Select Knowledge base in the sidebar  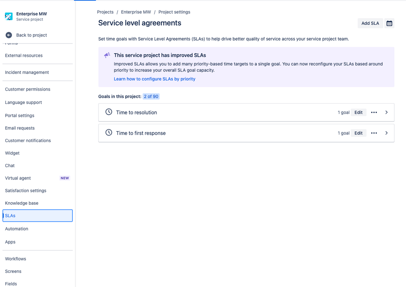pyautogui.click(x=22, y=203)
